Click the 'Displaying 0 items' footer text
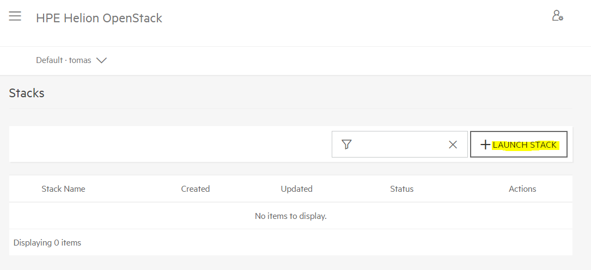Viewport: 591px width, 270px height. point(47,242)
